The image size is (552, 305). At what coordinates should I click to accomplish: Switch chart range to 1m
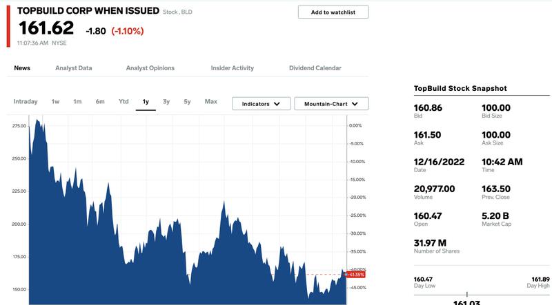click(77, 101)
